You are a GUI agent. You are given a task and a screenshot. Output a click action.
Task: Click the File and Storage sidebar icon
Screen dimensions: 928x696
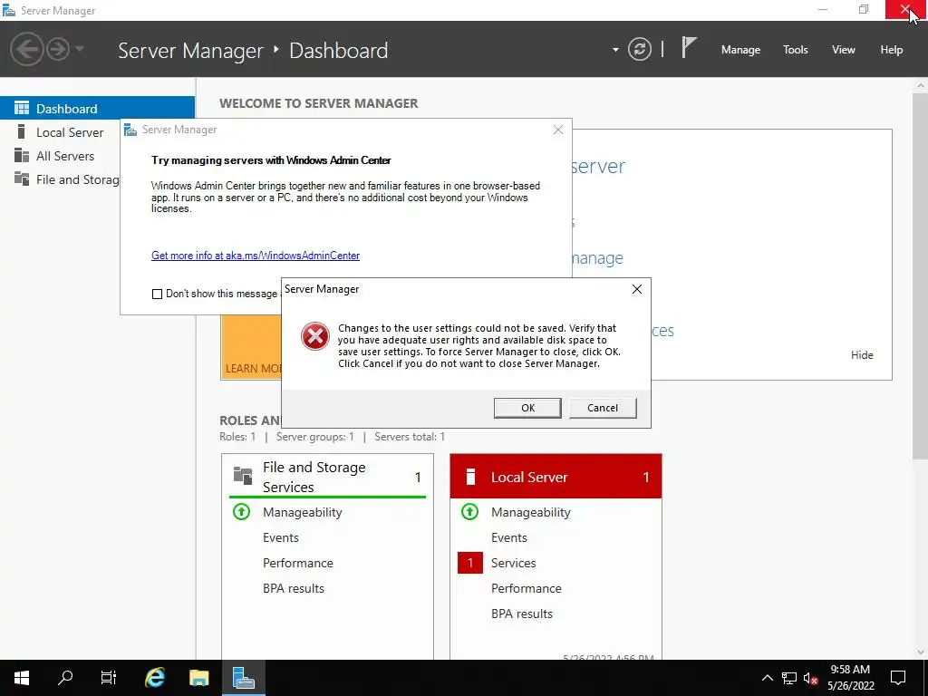[22, 179]
